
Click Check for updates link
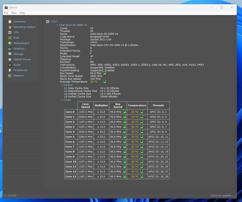222,196
